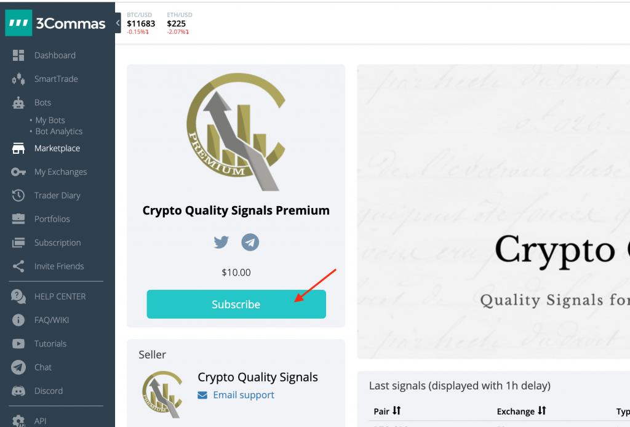630x427 pixels.
Task: Click the My Exchanges key icon
Action: (x=18, y=172)
